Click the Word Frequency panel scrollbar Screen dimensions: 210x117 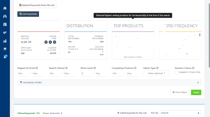tap(200, 35)
